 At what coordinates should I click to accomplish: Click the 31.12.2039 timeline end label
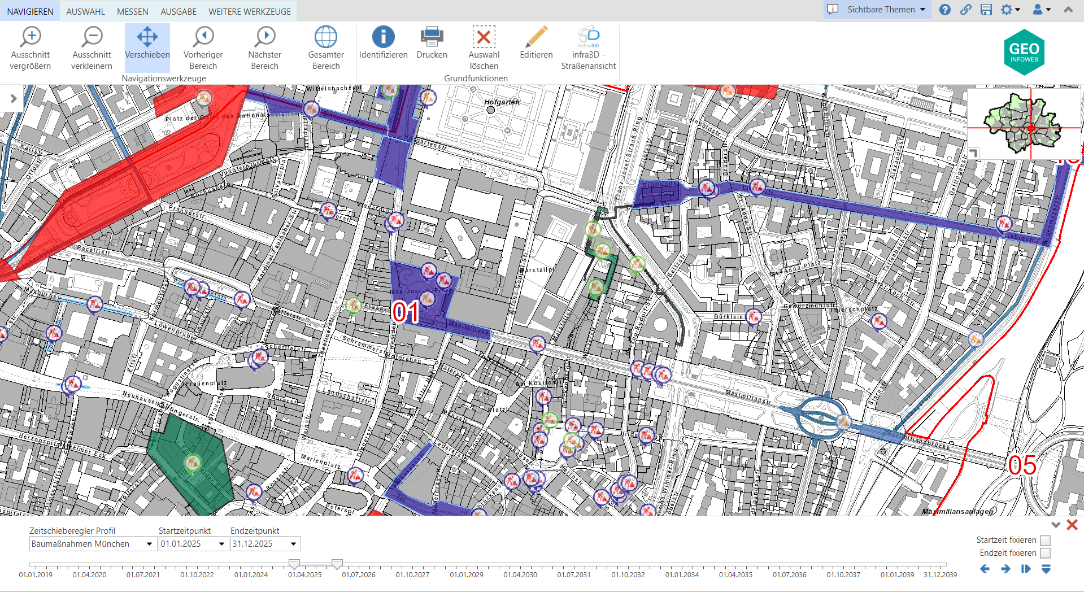pyautogui.click(x=940, y=575)
